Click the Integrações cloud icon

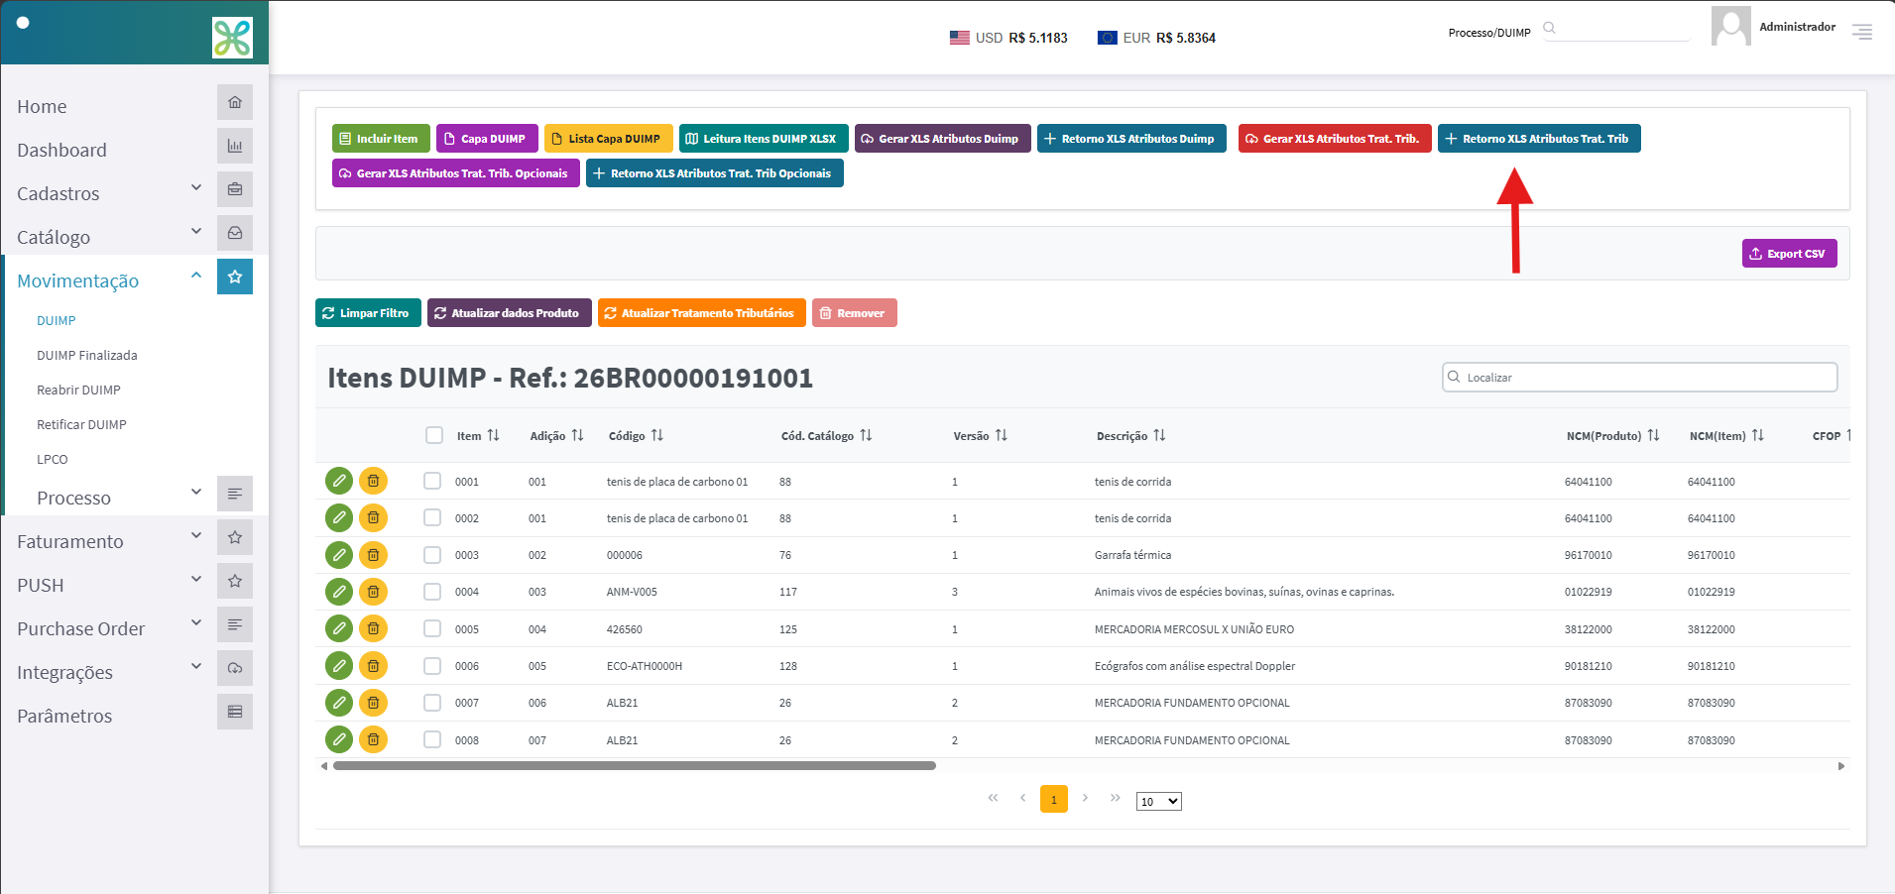[x=235, y=668]
